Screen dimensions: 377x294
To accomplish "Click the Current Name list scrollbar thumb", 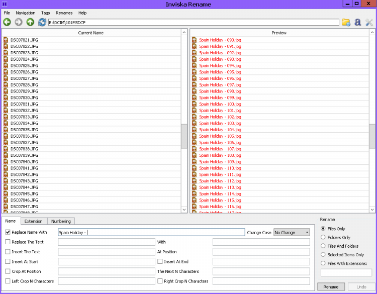I will coord(184,136).
